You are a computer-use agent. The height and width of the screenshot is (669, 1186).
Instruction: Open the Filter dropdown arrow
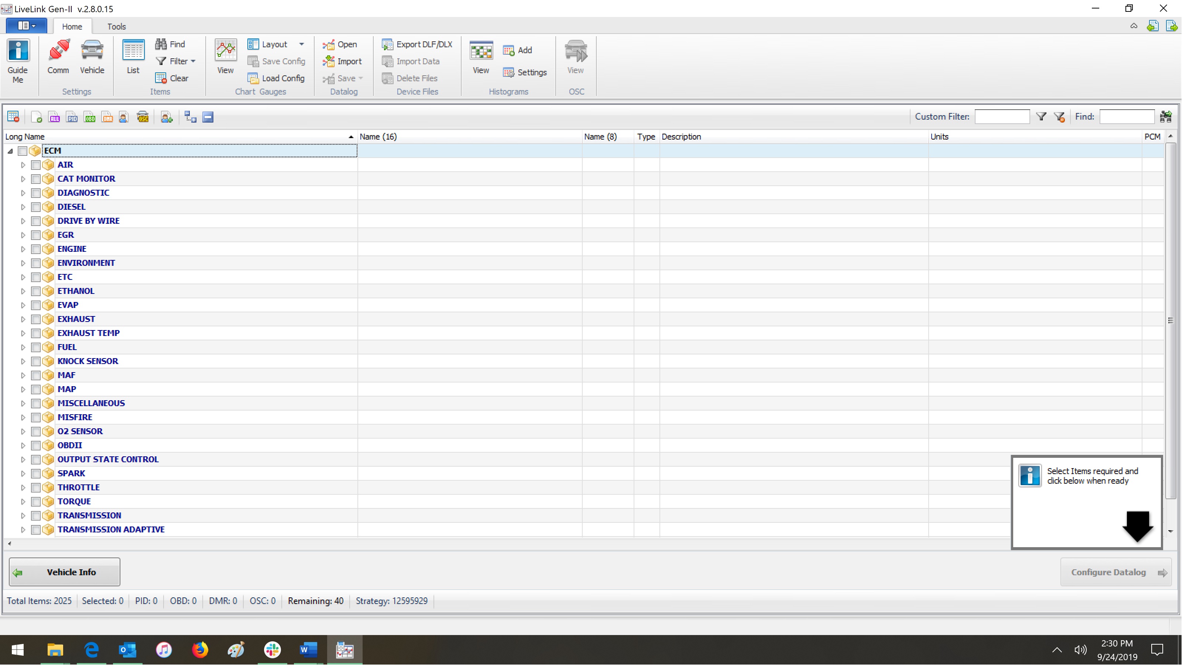click(x=193, y=61)
